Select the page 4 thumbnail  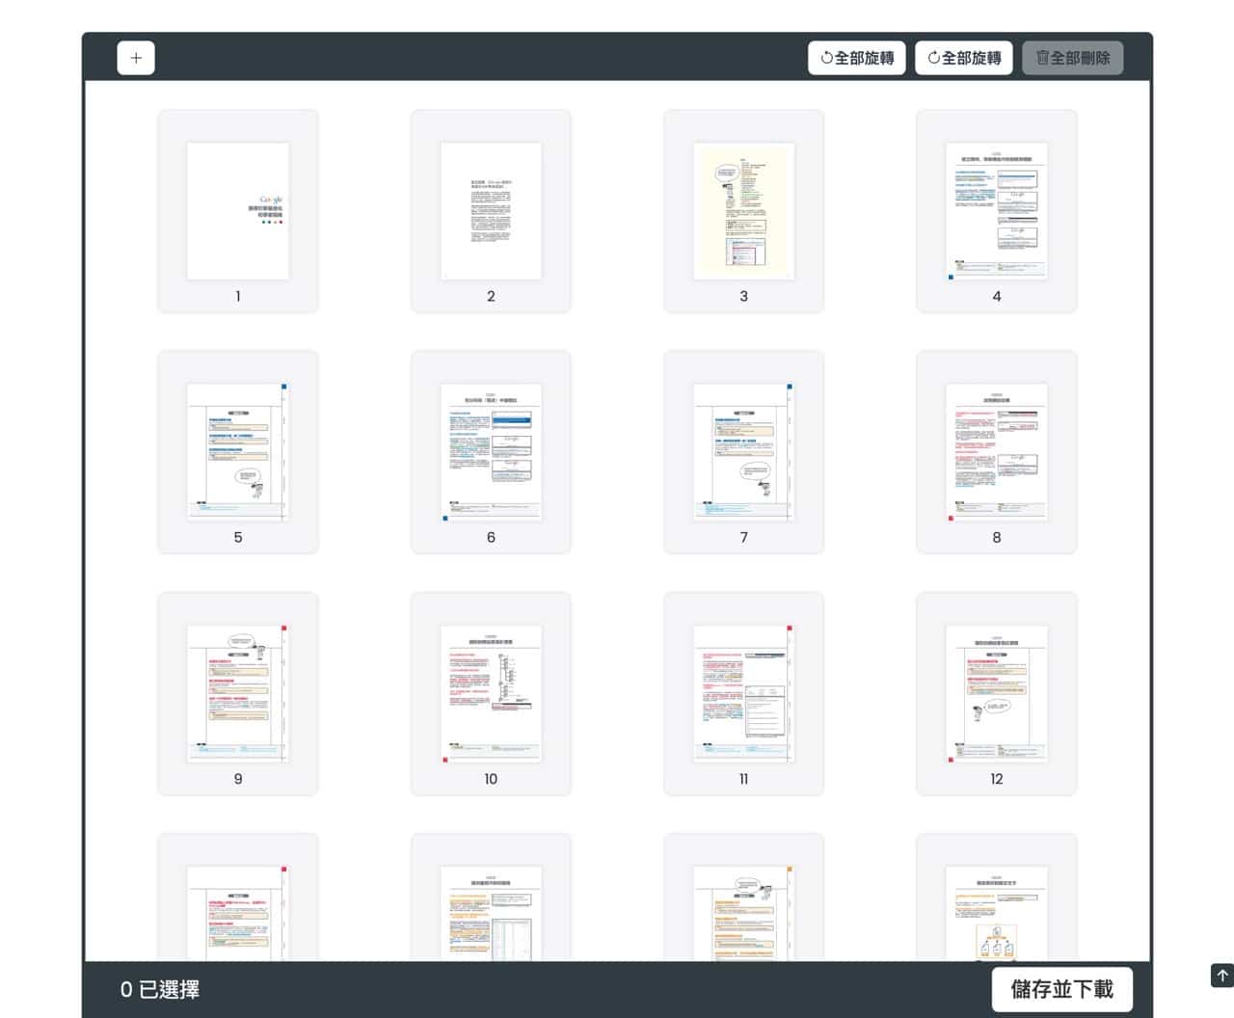(x=995, y=210)
